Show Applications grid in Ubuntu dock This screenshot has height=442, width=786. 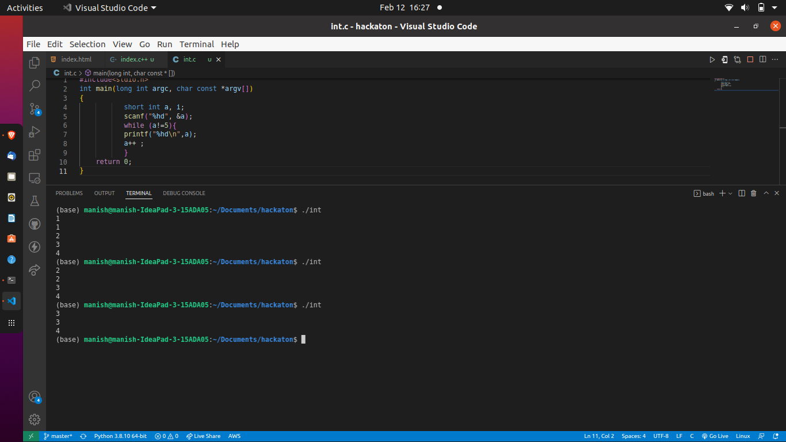click(12, 323)
